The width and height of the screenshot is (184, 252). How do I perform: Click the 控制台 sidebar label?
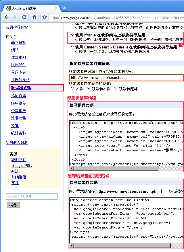pos(11,37)
